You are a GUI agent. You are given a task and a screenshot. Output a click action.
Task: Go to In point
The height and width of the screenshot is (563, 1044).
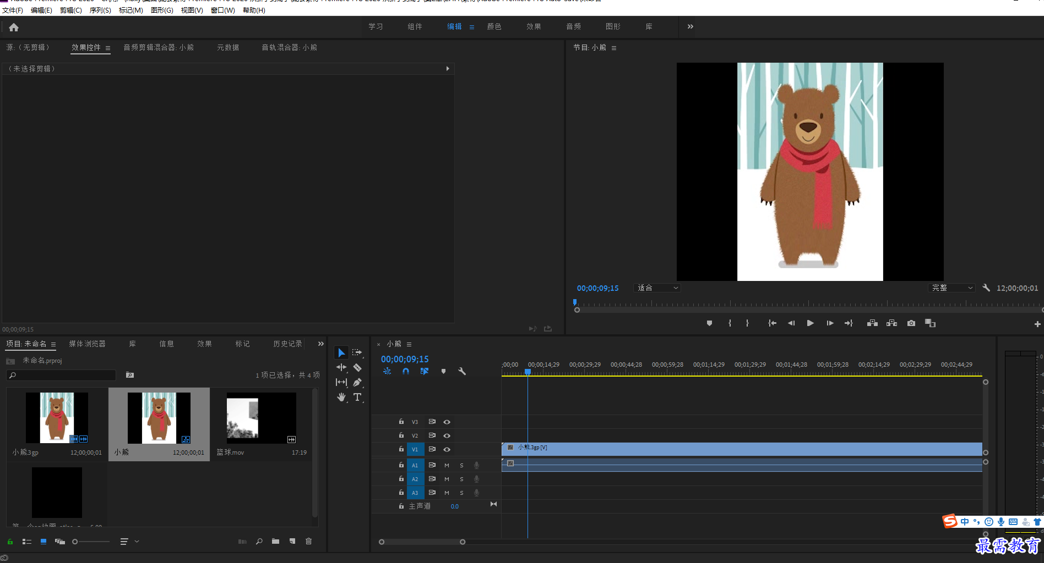772,323
